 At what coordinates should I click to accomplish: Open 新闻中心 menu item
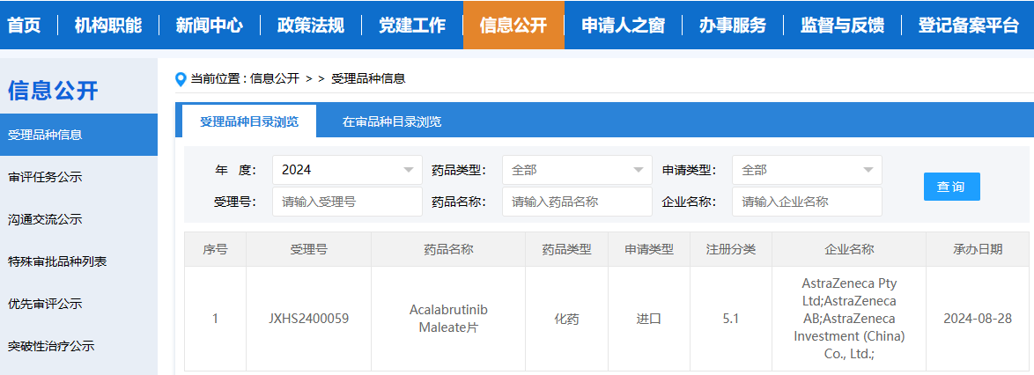click(210, 26)
